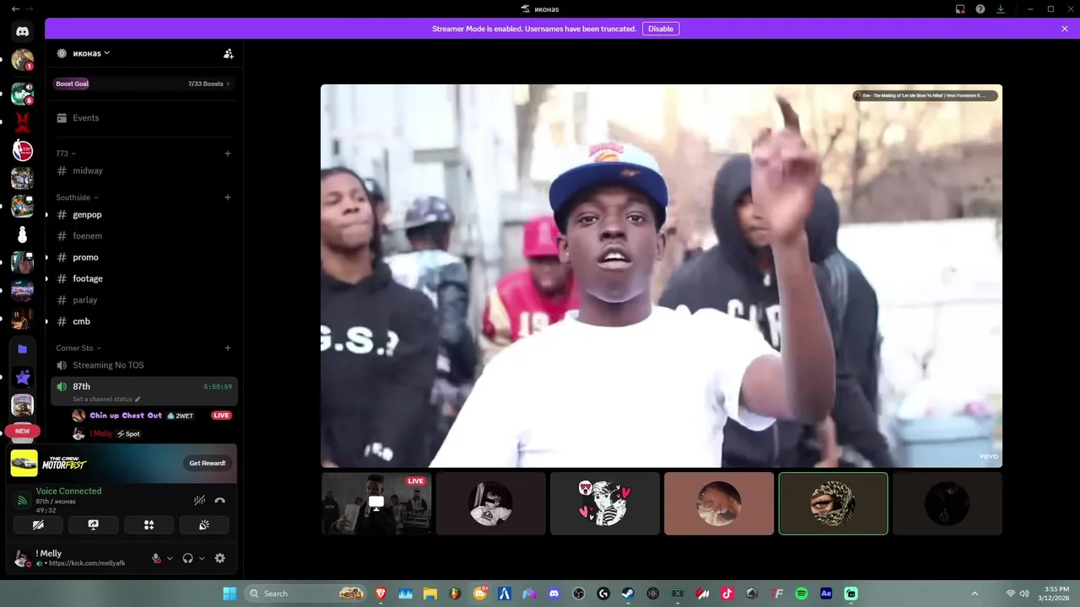Collapse the 773 category
The image size is (1080, 607).
(x=66, y=153)
